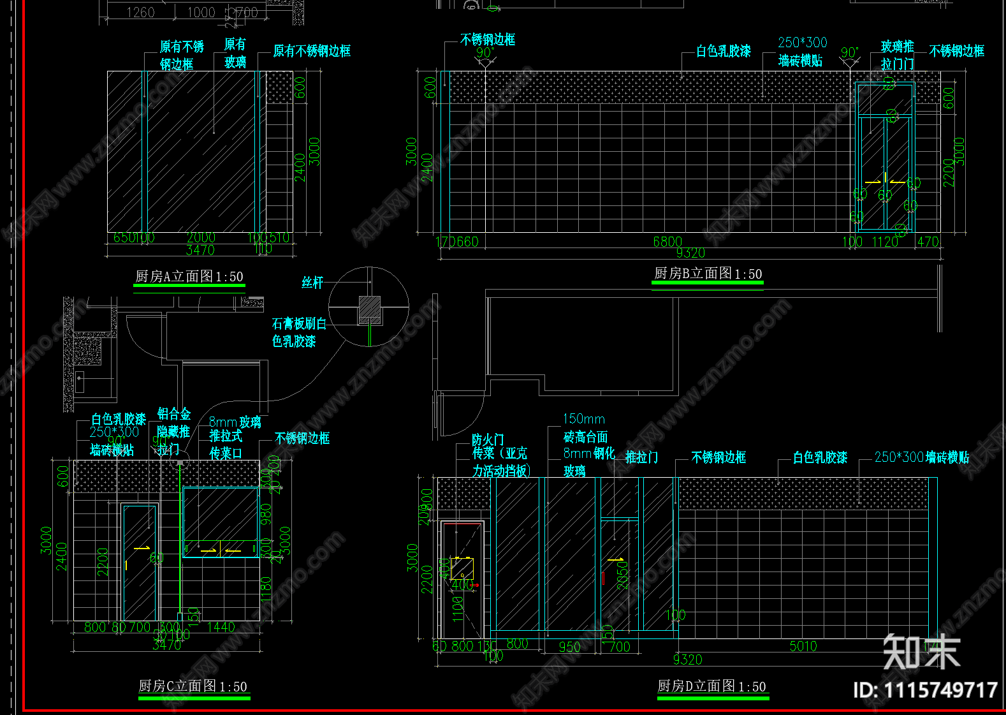Select the 2050 door height dimension
The image size is (1006, 715).
pos(622,574)
